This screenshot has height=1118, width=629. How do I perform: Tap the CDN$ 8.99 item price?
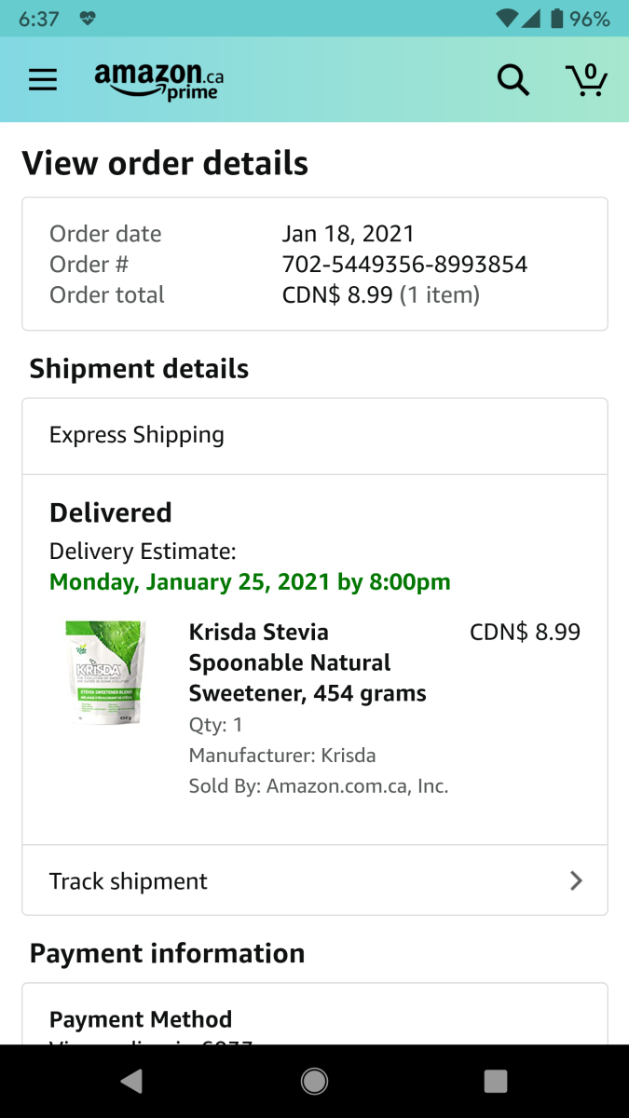coord(525,633)
